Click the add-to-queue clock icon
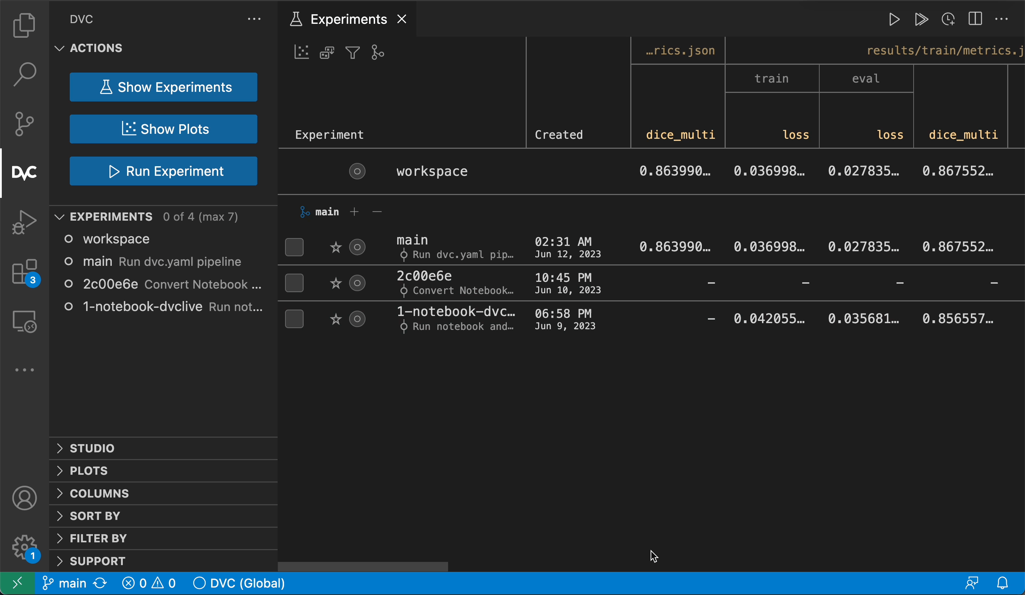Image resolution: width=1025 pixels, height=595 pixels. pos(948,19)
